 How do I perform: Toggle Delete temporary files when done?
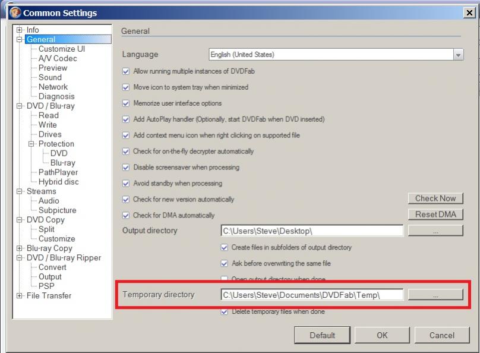[x=225, y=311]
